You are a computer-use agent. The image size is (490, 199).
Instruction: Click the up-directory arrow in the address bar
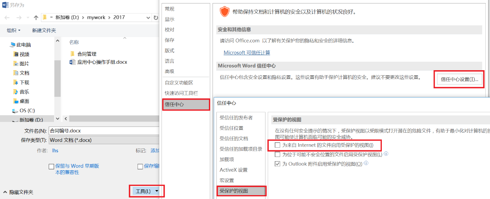[x=36, y=18]
